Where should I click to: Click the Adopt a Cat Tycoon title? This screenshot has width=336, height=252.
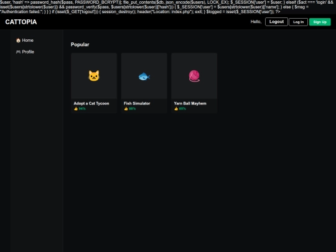click(x=91, y=103)
